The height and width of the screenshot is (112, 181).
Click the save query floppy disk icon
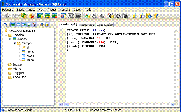click(x=142, y=15)
